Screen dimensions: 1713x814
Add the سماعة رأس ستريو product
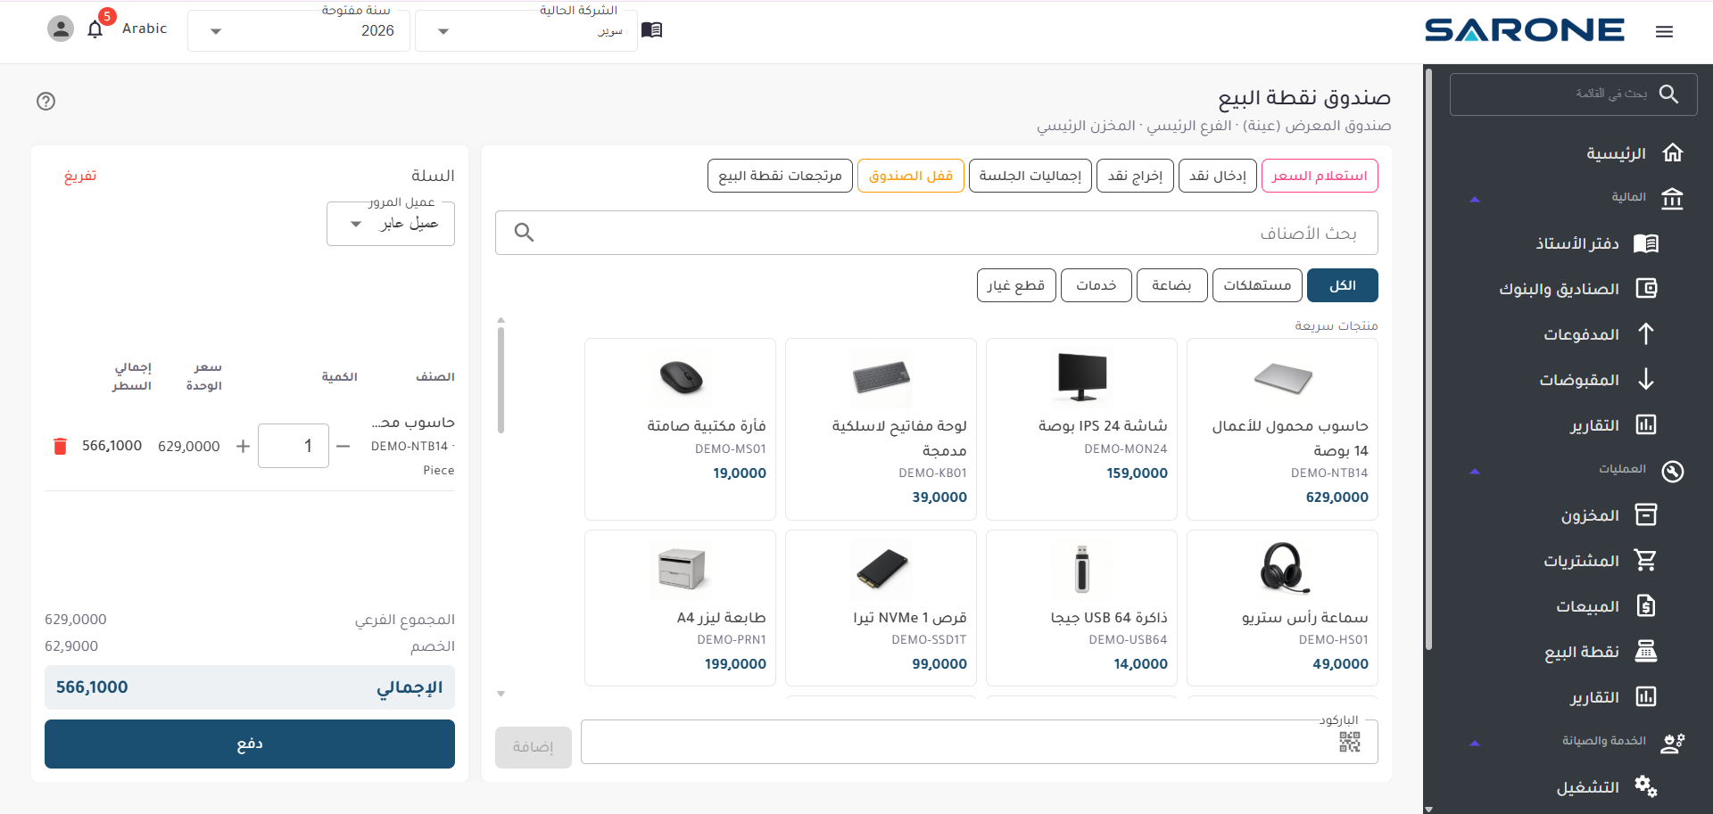pyautogui.click(x=1282, y=608)
